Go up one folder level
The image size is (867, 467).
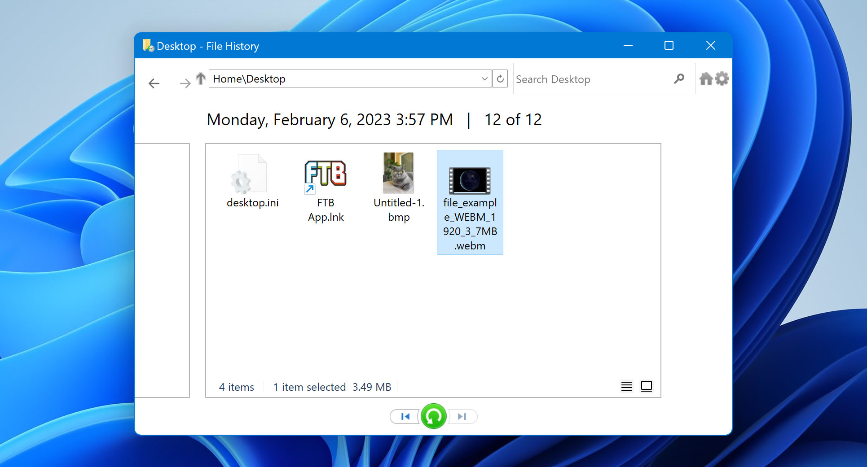point(201,79)
